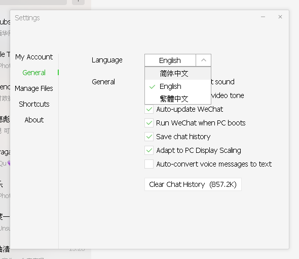
Task: Uncheck Run WeChat when PC boots
Action: pyautogui.click(x=149, y=123)
